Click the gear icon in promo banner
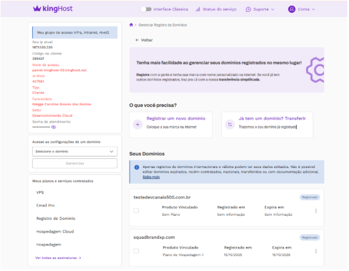Viewport: 349px width, 271px height. pyautogui.click(x=315, y=70)
